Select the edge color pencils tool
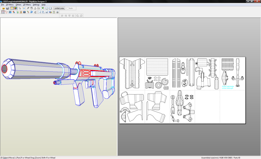This screenshot has width=261, height=159. click(14, 12)
